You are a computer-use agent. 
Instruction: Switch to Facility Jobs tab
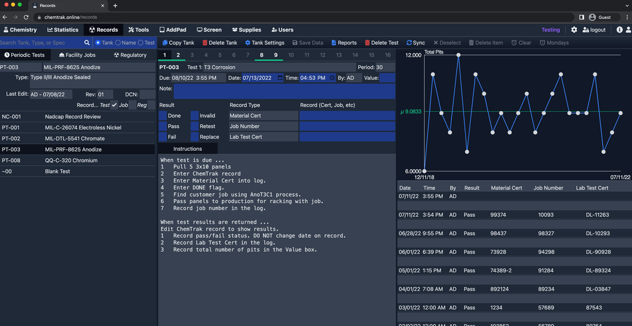(x=77, y=55)
